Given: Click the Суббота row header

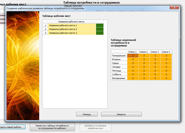Looking at the screenshot, I should tap(119, 74).
